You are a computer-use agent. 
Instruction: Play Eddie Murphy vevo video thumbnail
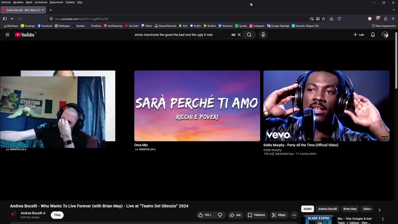click(326, 106)
